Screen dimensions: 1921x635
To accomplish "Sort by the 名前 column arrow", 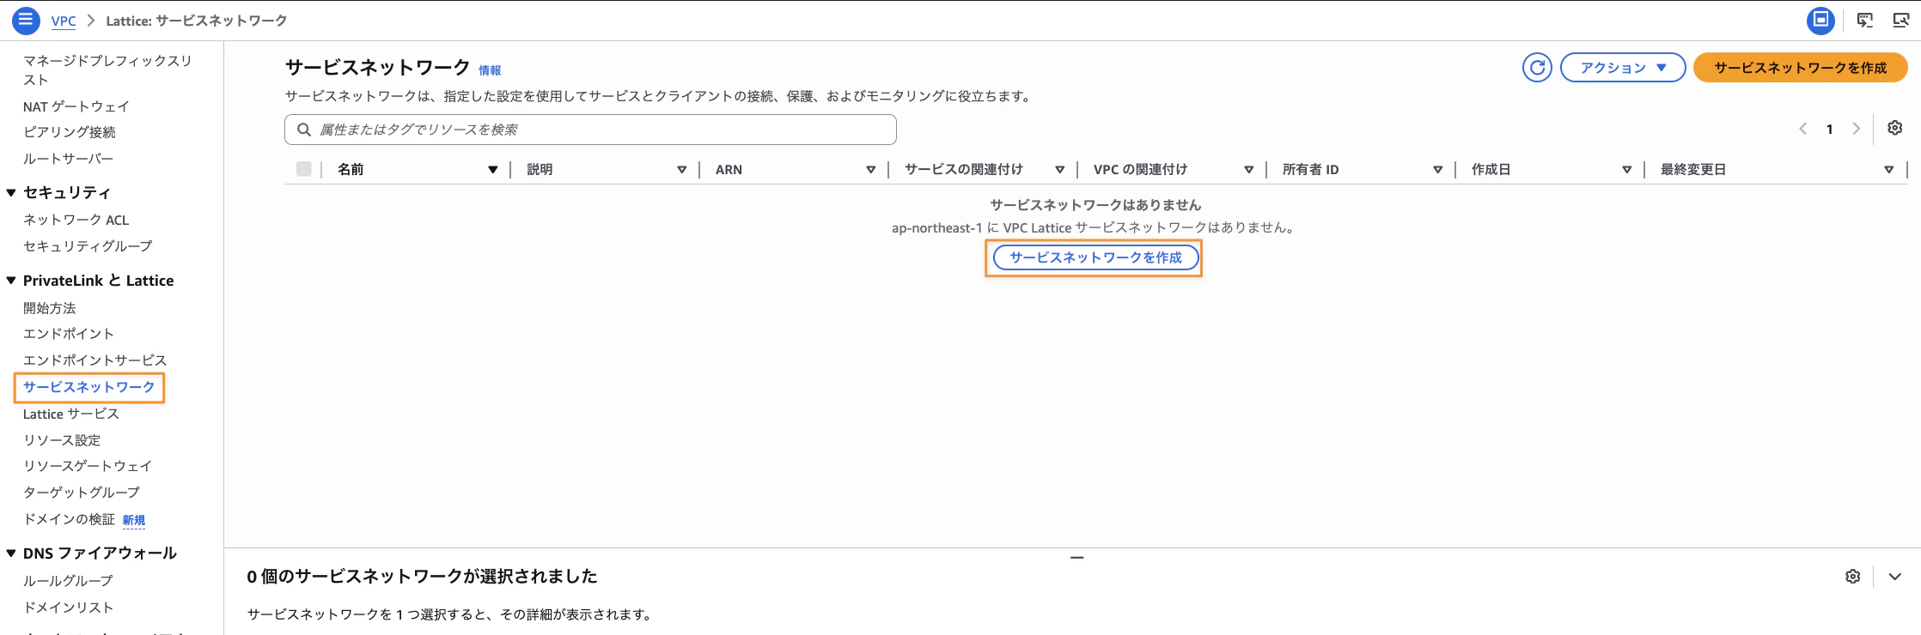I will (x=493, y=170).
